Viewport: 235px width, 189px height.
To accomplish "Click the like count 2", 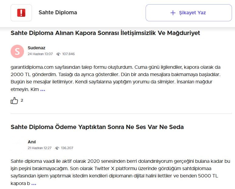I will click(x=22, y=100).
